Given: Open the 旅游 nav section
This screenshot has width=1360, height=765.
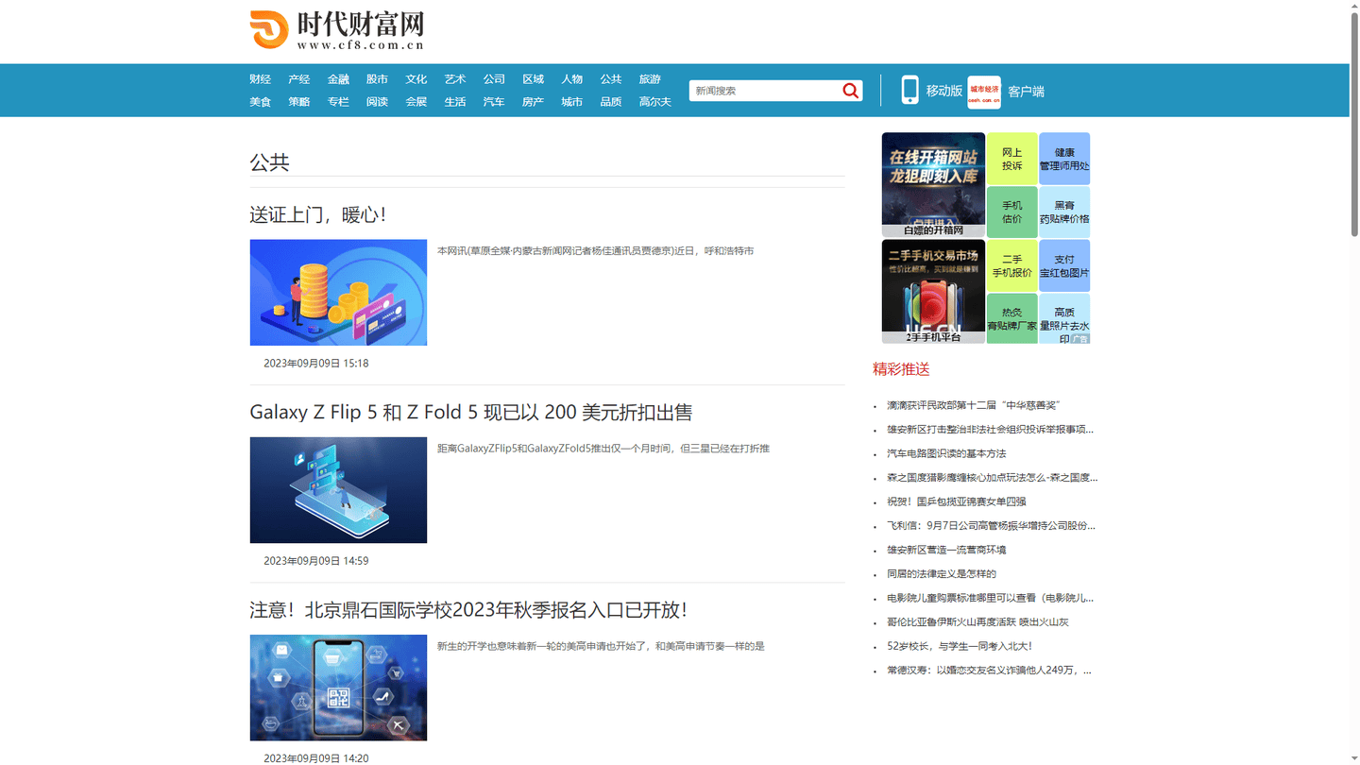Looking at the screenshot, I should 650,79.
